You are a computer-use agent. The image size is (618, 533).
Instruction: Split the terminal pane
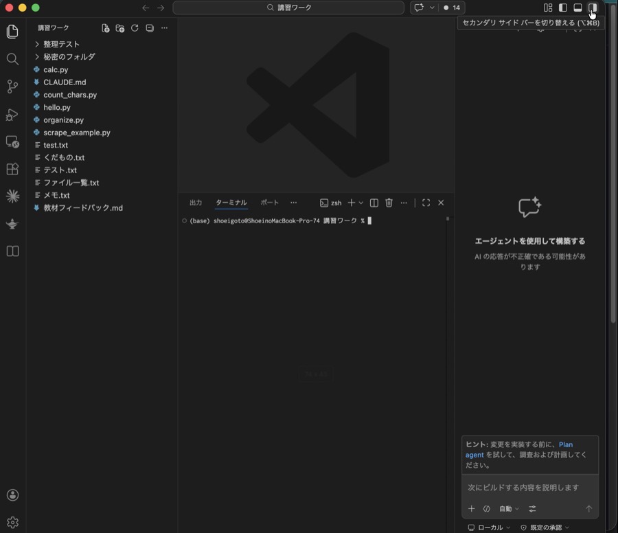point(374,203)
